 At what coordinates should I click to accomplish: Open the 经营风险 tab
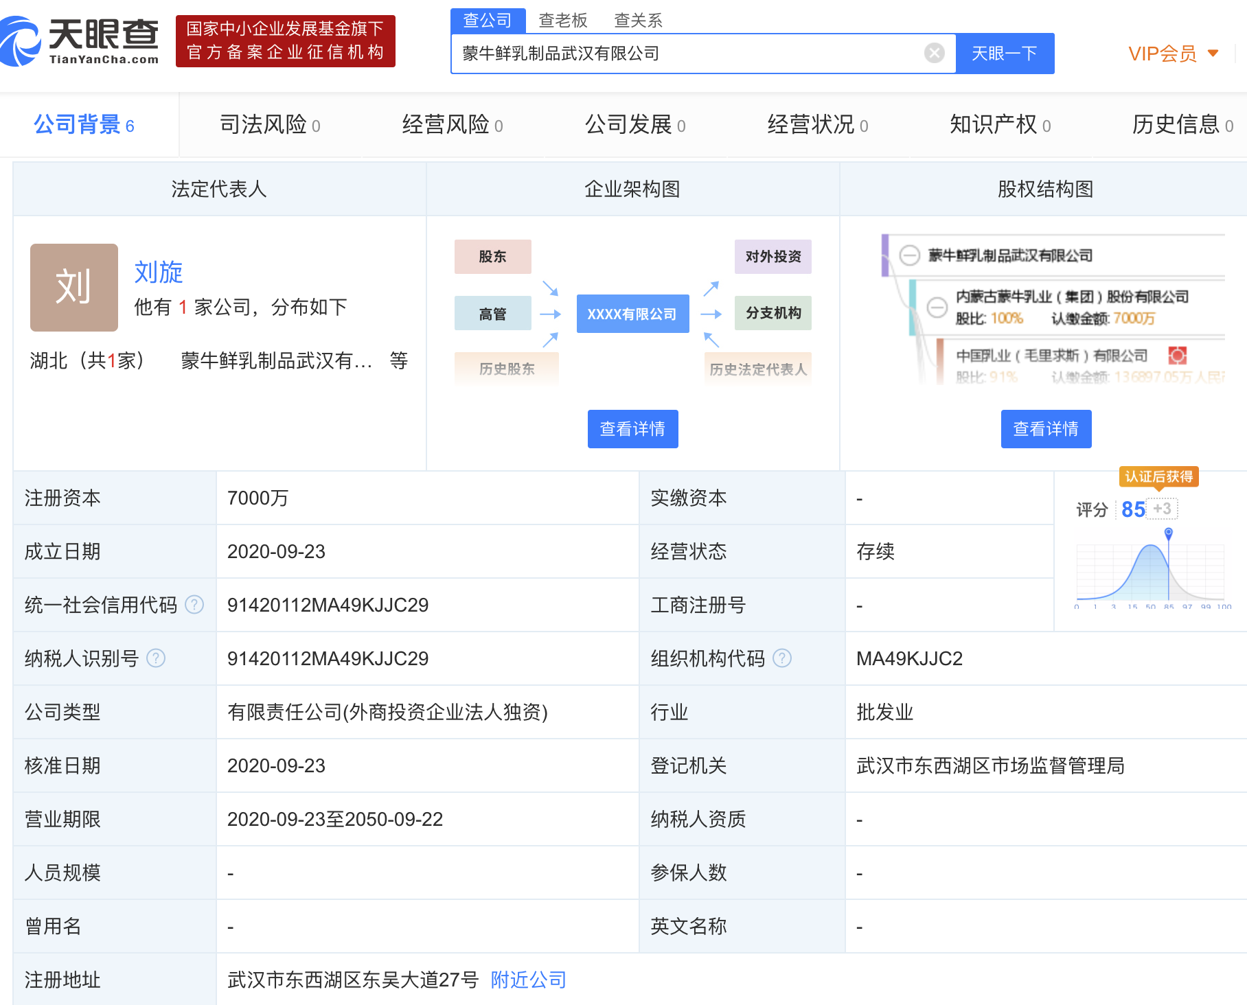coord(453,125)
